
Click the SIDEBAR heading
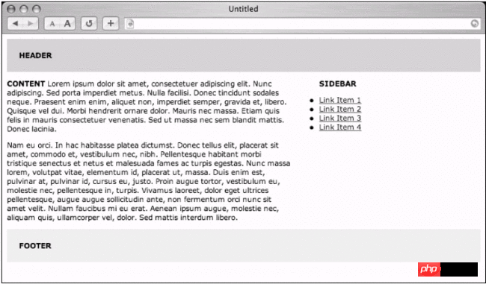[337, 83]
